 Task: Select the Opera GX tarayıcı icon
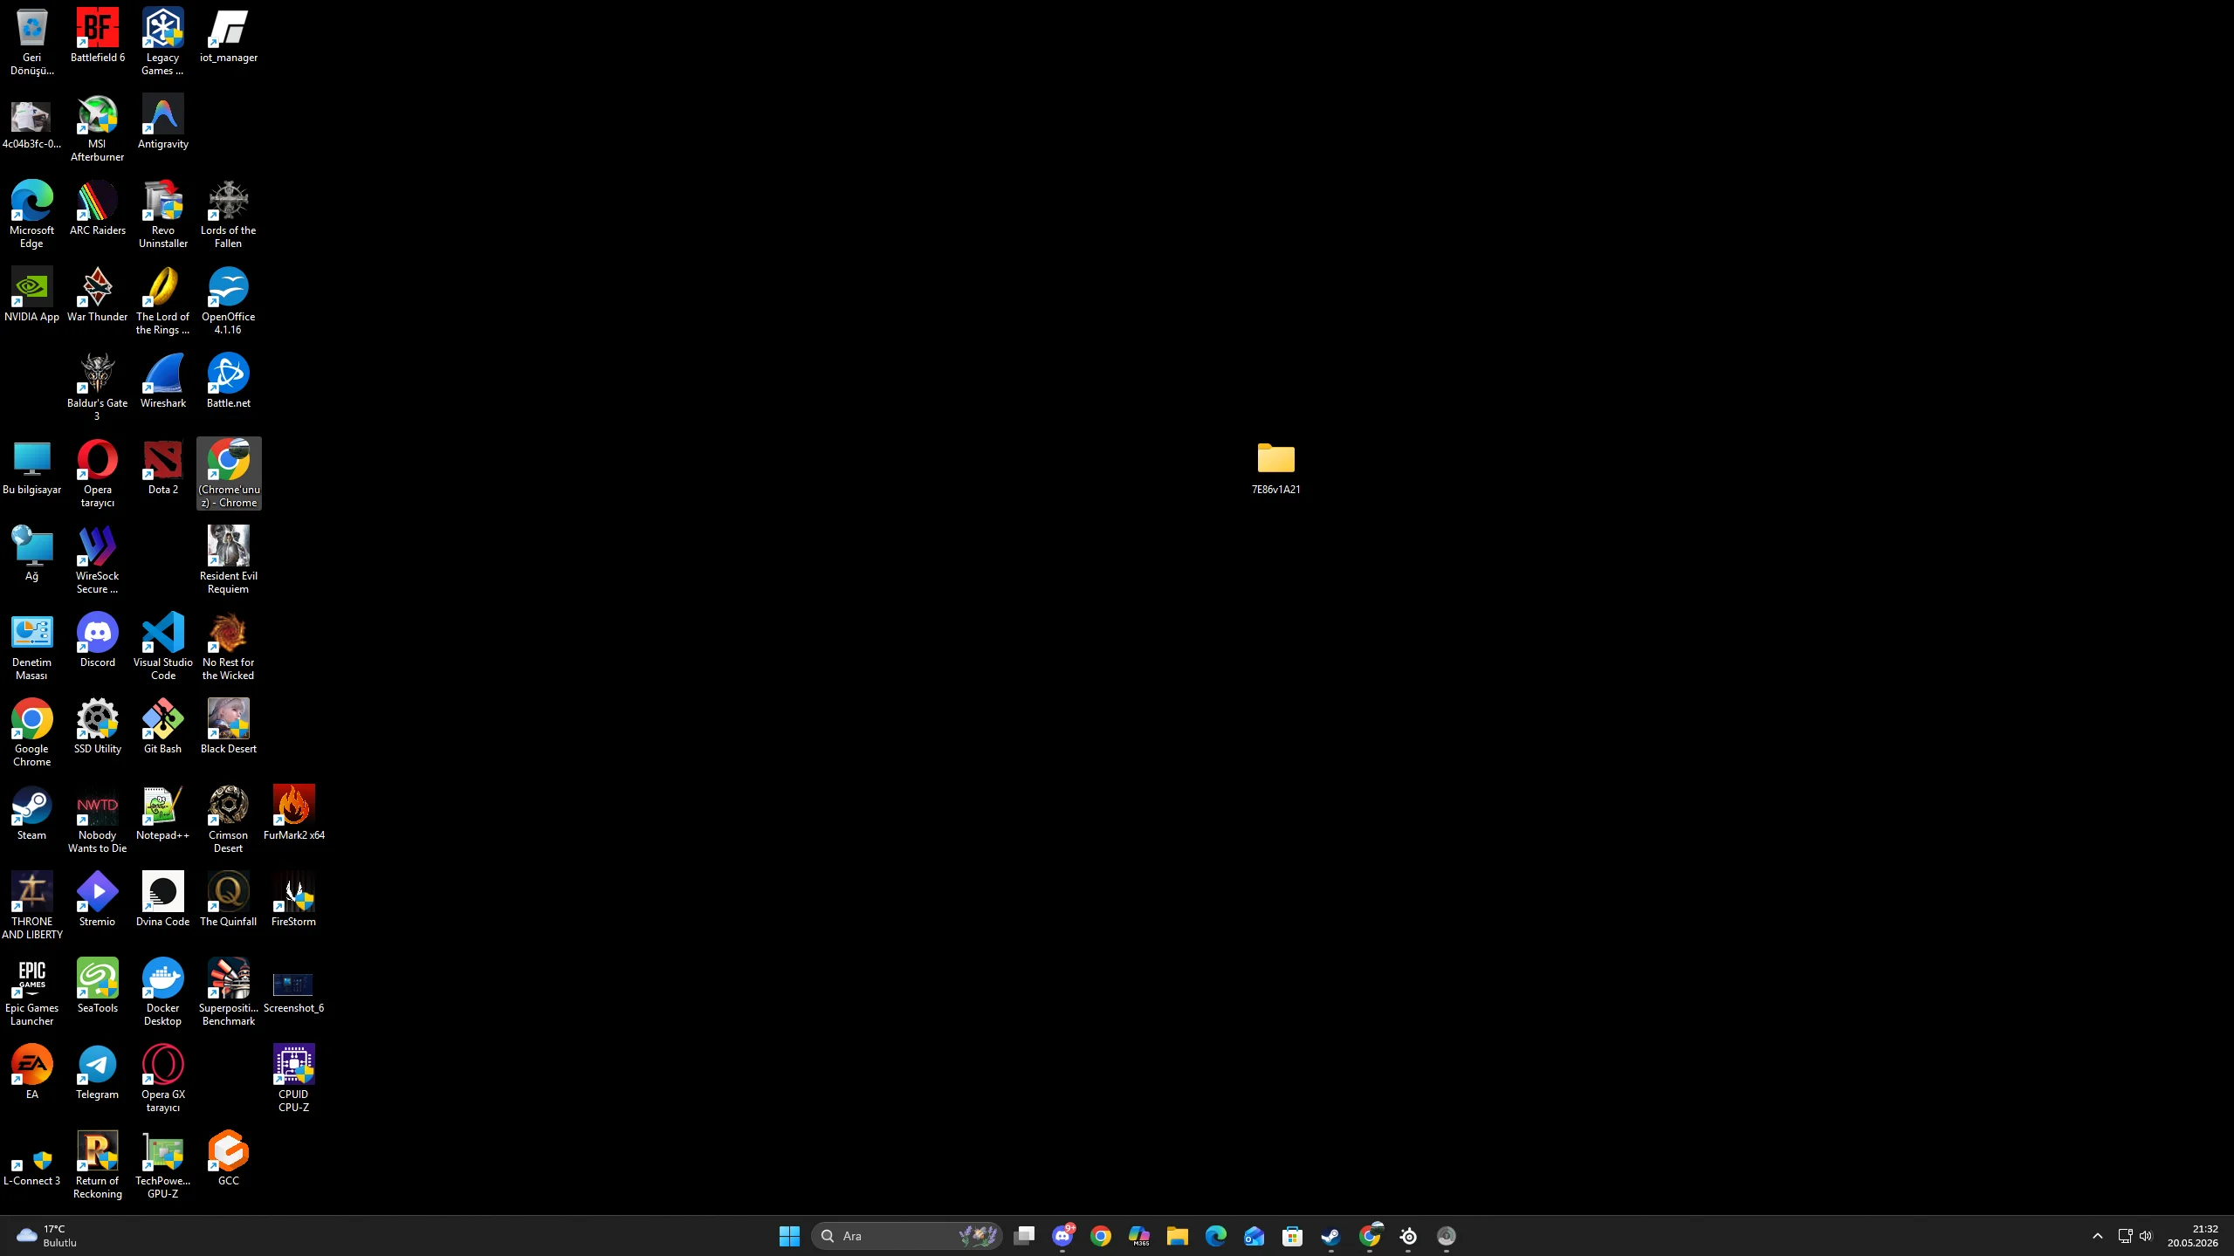point(162,1079)
